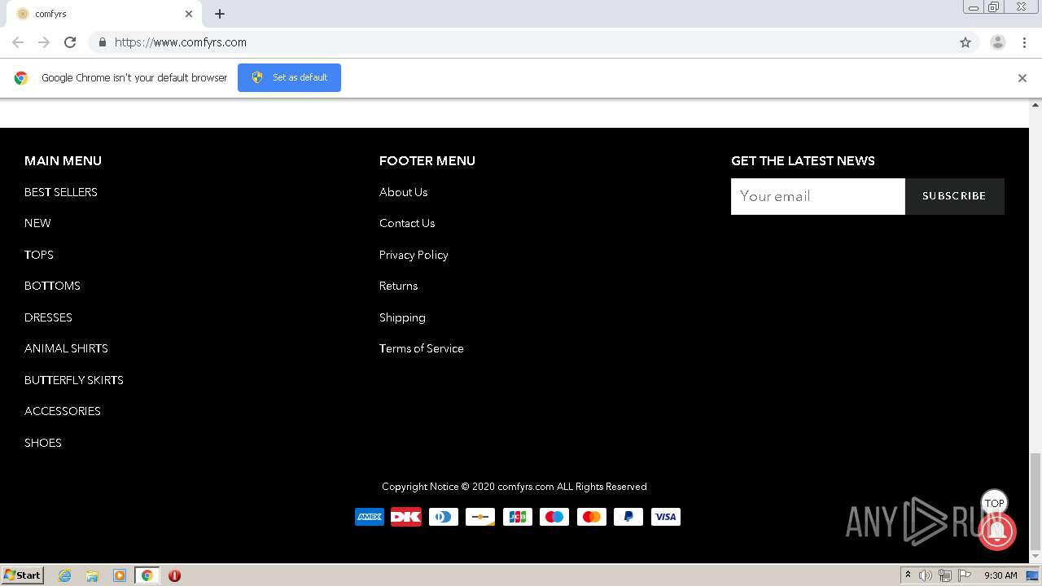Click the Discover payment icon
The height and width of the screenshot is (586, 1042).
pos(480,517)
